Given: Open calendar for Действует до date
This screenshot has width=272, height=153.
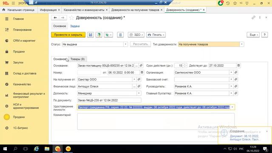Looking at the screenshot, I should click(238, 65).
